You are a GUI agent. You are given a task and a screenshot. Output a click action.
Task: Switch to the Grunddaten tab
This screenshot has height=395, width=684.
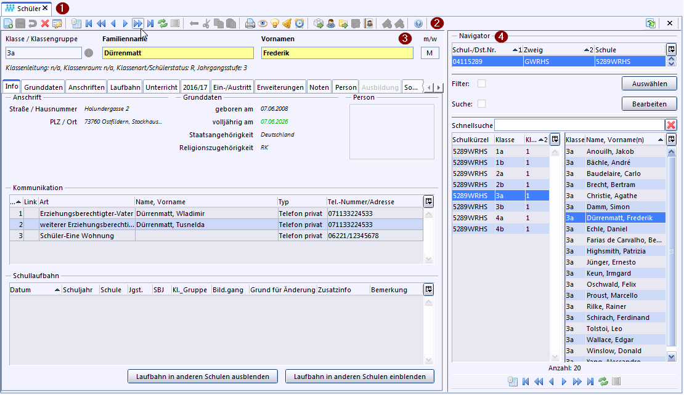43,87
